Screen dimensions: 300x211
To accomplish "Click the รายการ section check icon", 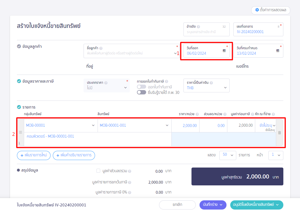I will click(19, 107).
